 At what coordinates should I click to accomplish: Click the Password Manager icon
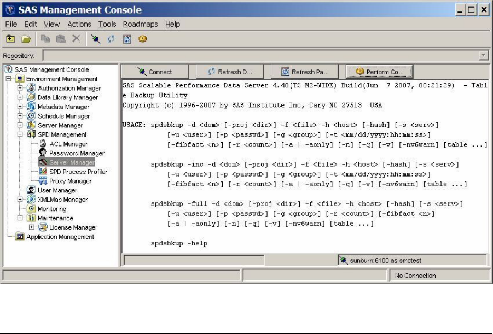pyautogui.click(x=43, y=153)
